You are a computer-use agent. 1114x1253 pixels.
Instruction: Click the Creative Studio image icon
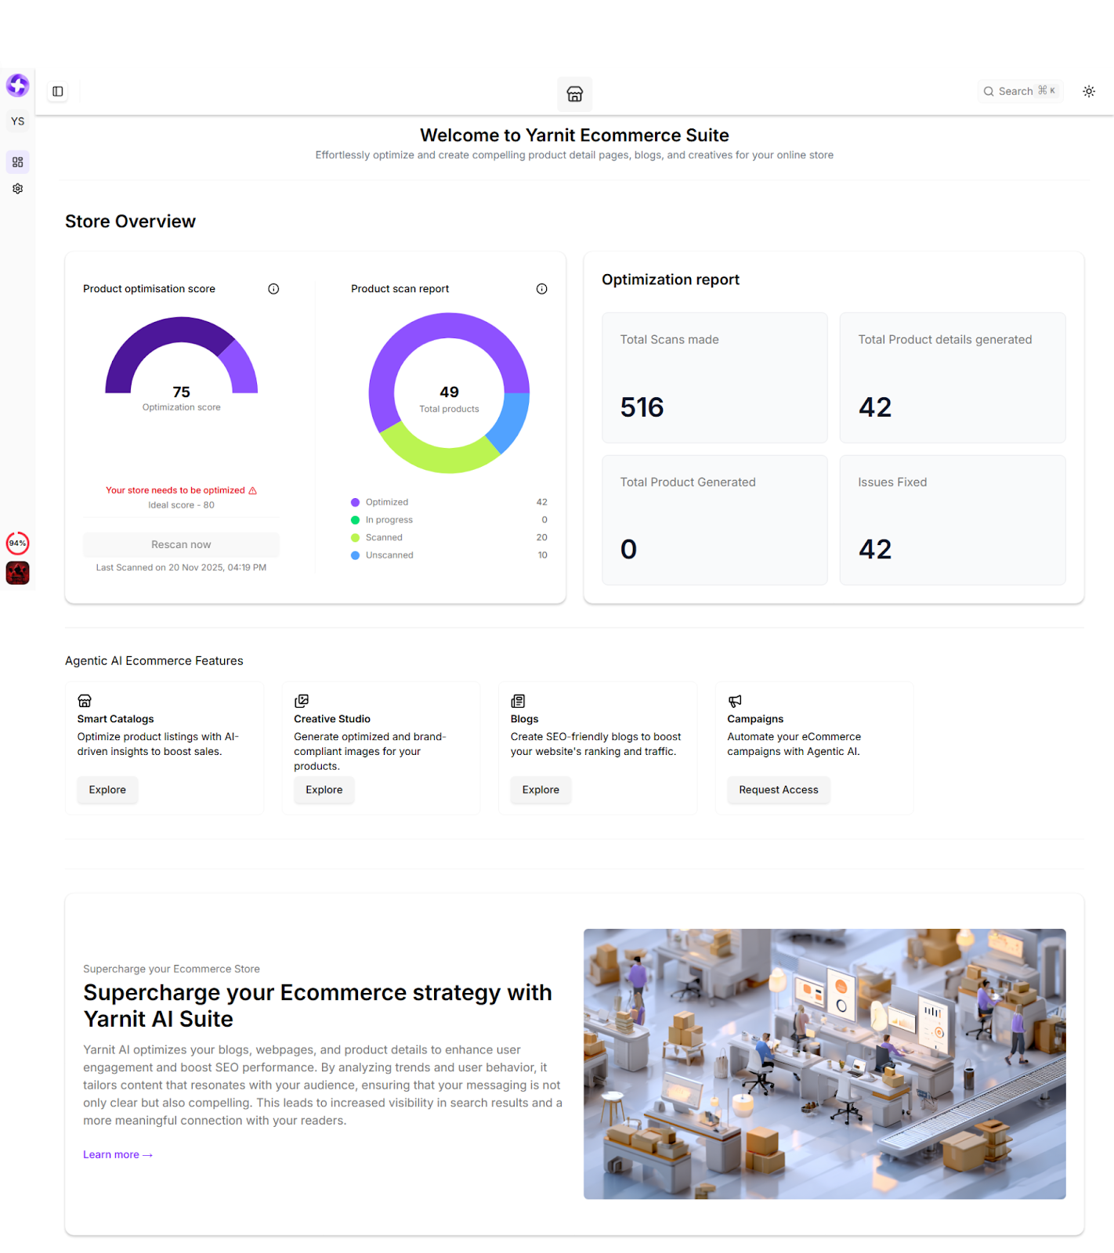(x=302, y=701)
